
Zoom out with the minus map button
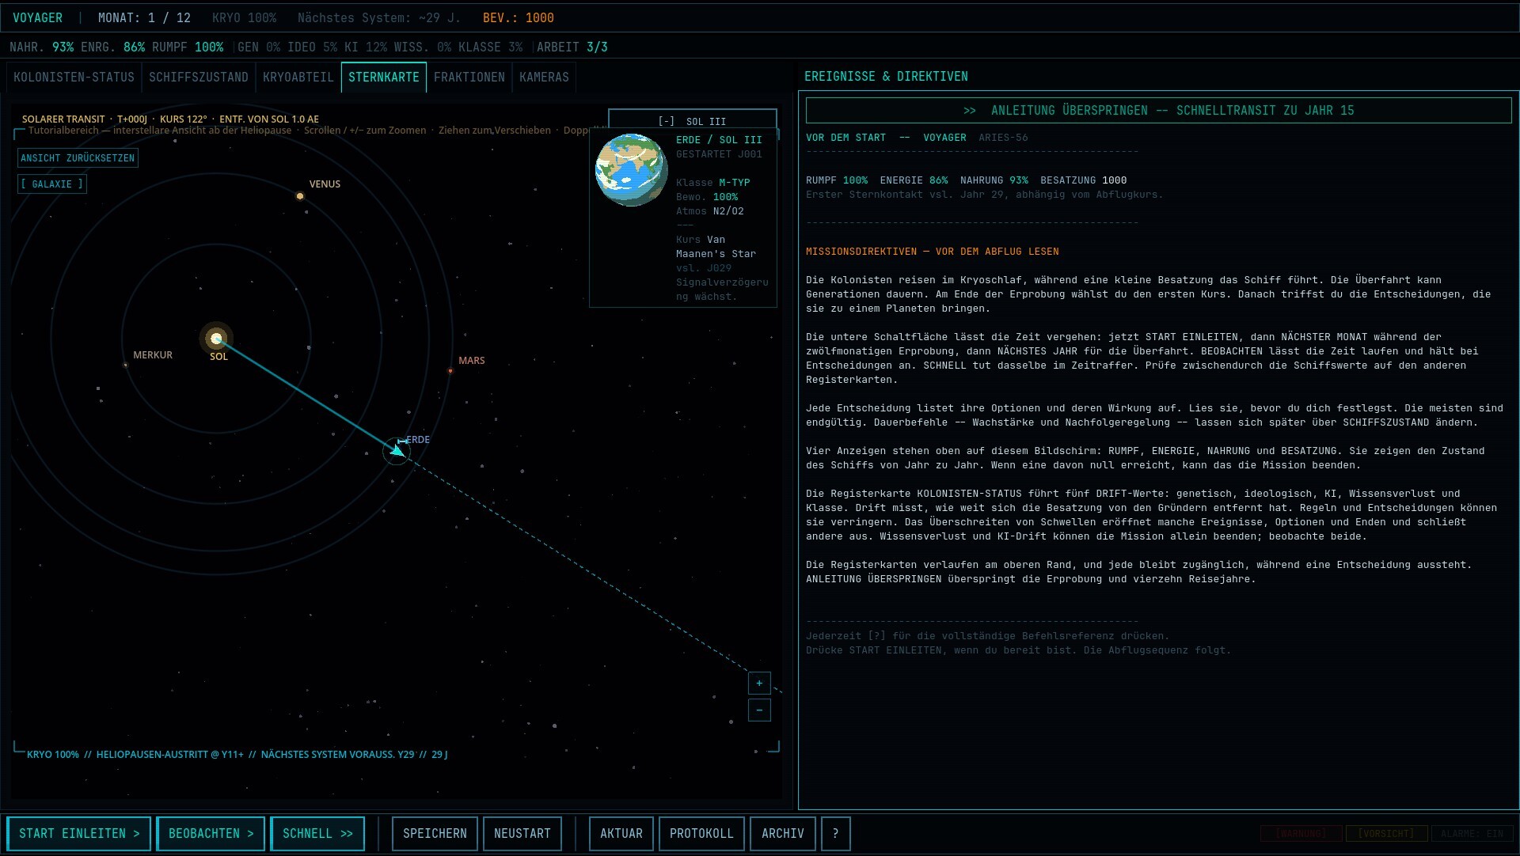759,710
